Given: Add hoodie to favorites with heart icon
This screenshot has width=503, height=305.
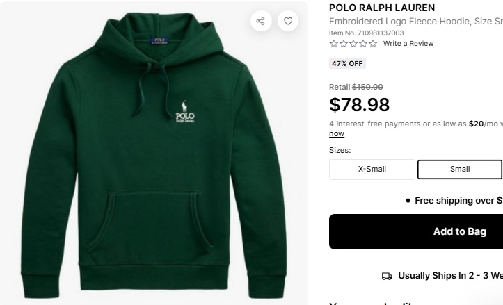Looking at the screenshot, I should (288, 21).
